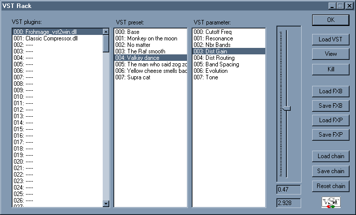Select parameter 004: Dist Routing
The height and width of the screenshot is (215, 356).
(229, 58)
